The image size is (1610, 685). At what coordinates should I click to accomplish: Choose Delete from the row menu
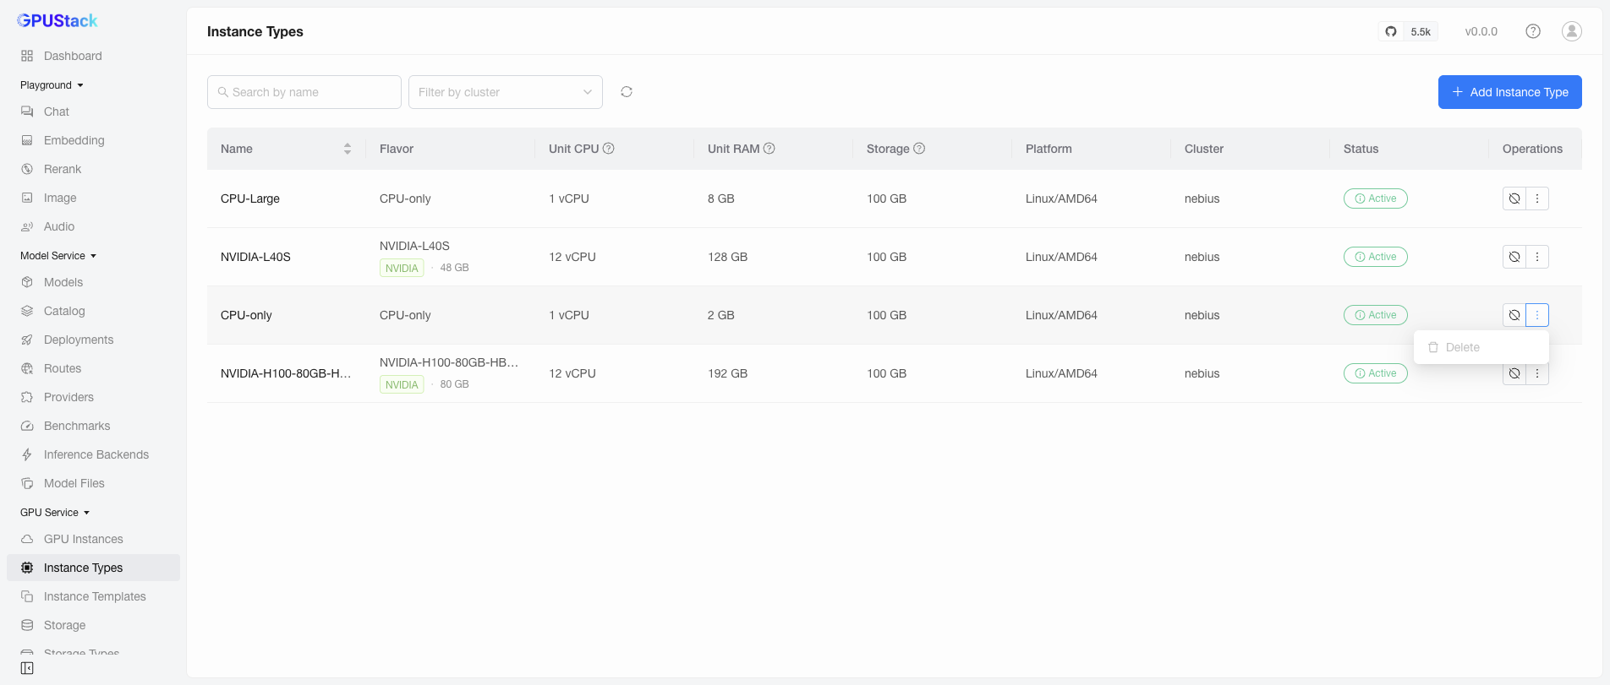pos(1481,347)
